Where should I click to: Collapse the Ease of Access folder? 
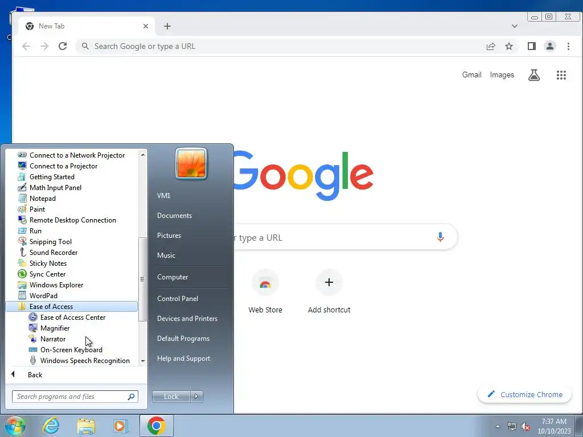pos(71,307)
